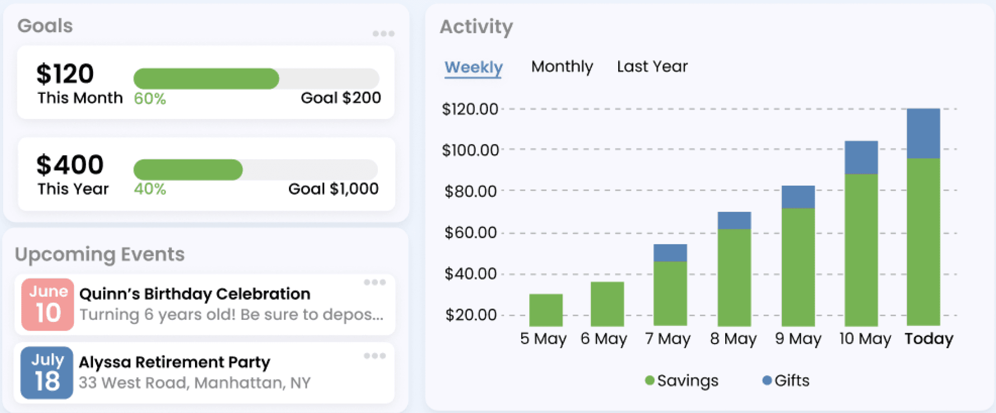This screenshot has height=413, width=996.
Task: Open options for Alyssa Retirement Party event
Action: click(x=375, y=356)
